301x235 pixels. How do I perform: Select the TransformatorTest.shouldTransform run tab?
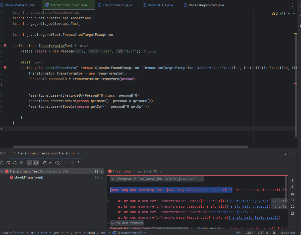[x=46, y=153]
